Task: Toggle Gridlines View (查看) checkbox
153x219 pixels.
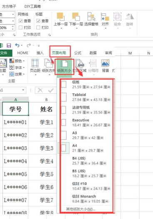Action: (20, 21)
